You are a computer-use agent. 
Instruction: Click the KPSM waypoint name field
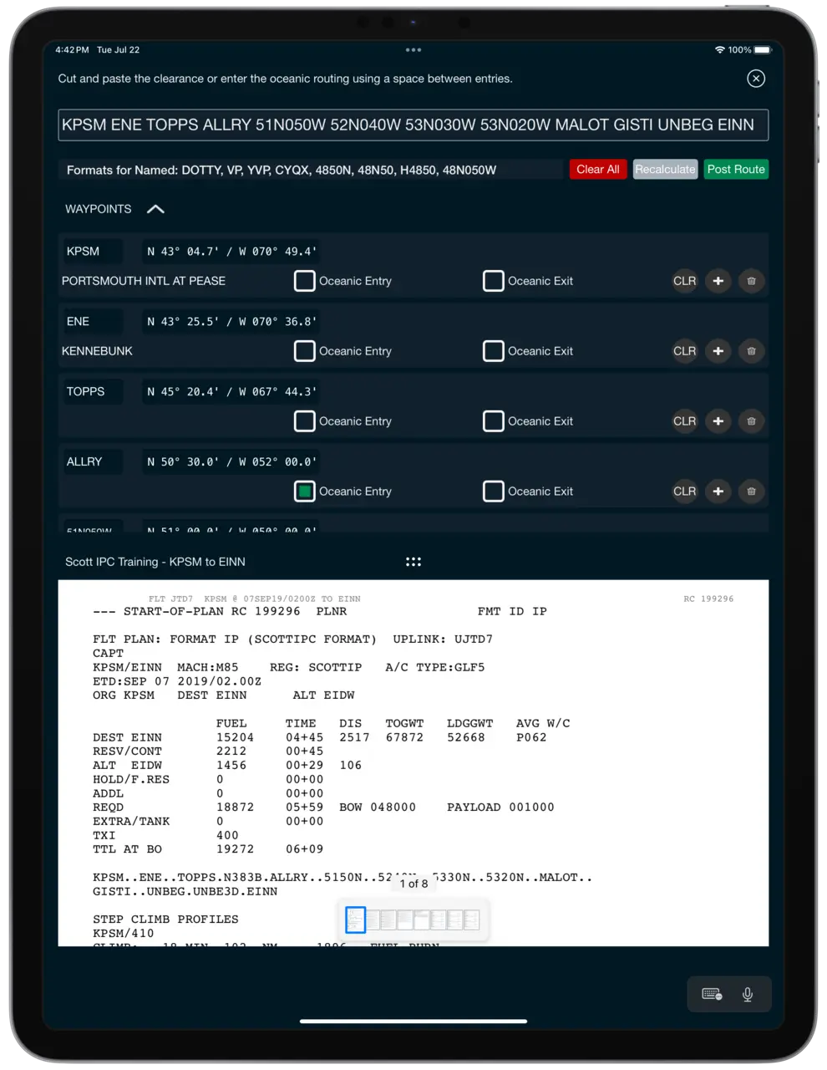tap(92, 251)
